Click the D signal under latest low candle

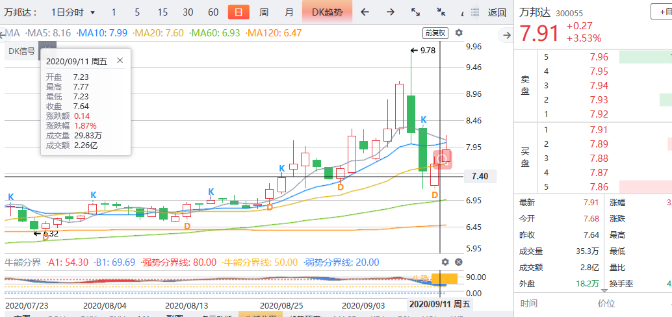click(x=435, y=195)
